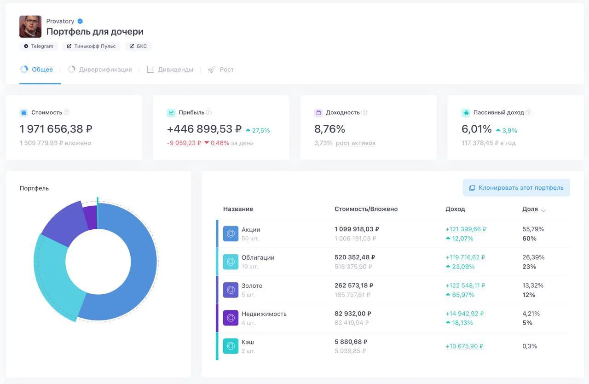
Task: Open the БКС external link
Action: coord(138,47)
